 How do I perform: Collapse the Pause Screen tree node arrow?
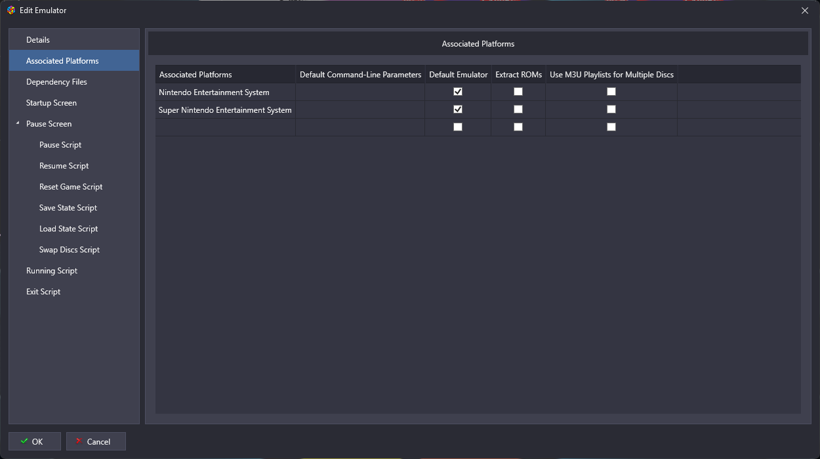tap(18, 123)
